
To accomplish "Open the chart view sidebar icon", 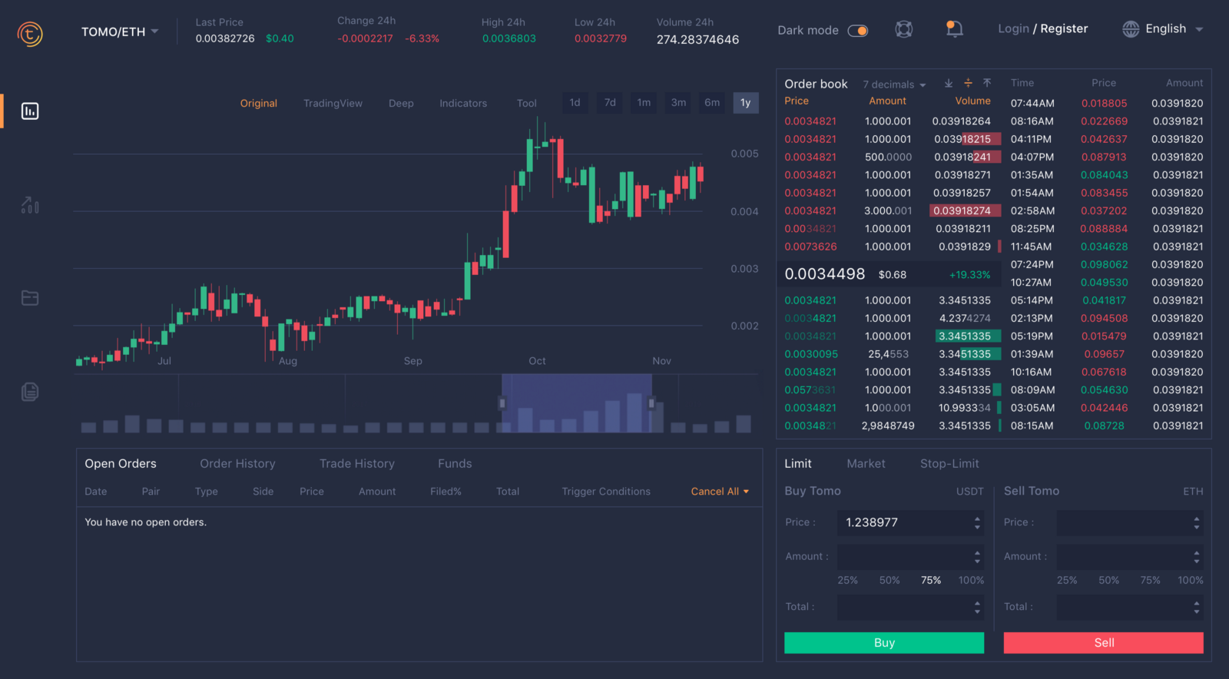I will [30, 111].
